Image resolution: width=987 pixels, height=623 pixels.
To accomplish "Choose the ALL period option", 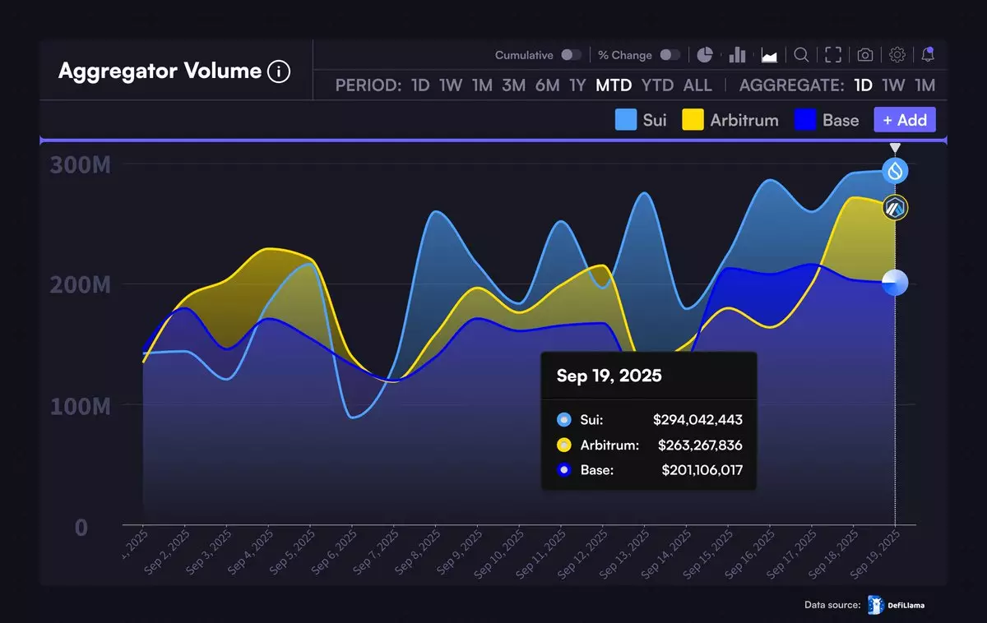I will pyautogui.click(x=697, y=85).
